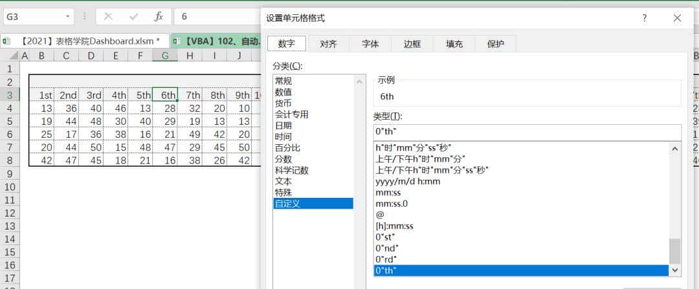Select cell containing 1st
This screenshot has height=289, width=699.
point(41,95)
